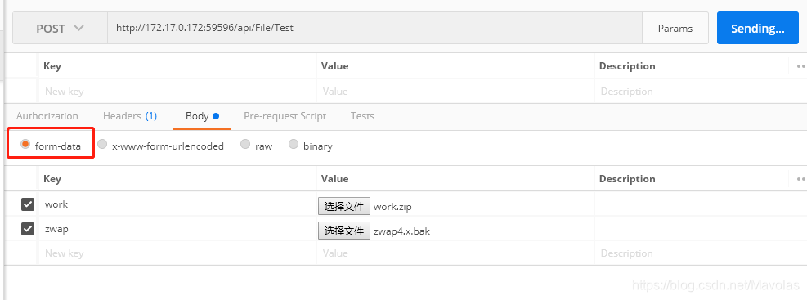
Task: Click the work.zip file name
Action: (392, 207)
